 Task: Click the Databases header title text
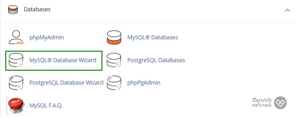[x=37, y=9]
